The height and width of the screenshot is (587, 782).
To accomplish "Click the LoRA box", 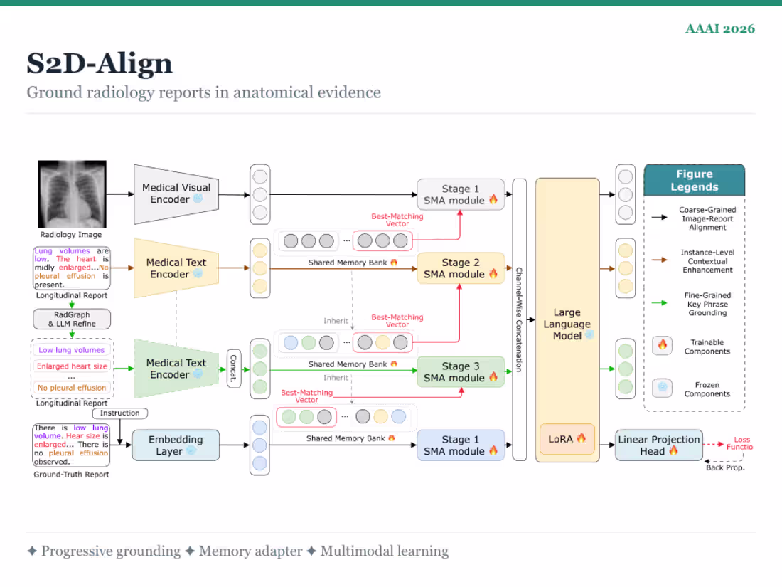I will pos(567,439).
